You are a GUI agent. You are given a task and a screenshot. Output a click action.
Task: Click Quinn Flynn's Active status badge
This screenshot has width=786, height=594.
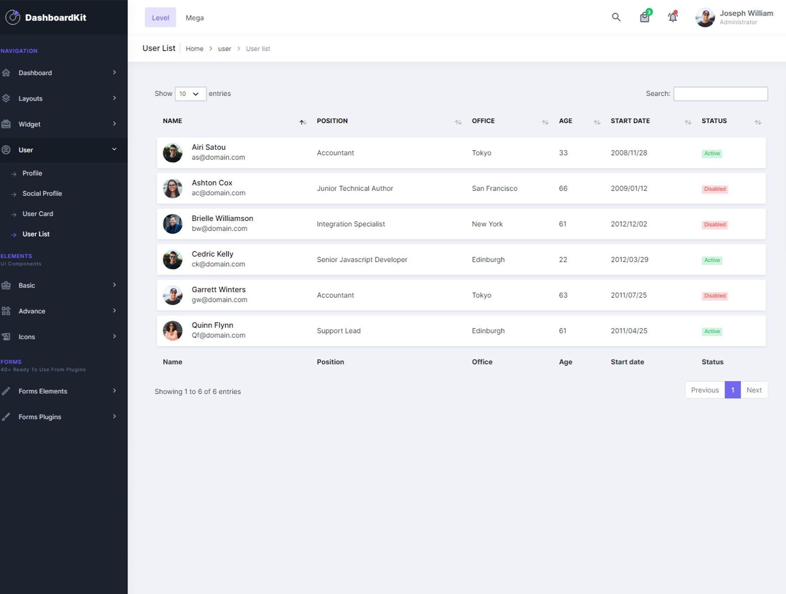click(x=712, y=332)
